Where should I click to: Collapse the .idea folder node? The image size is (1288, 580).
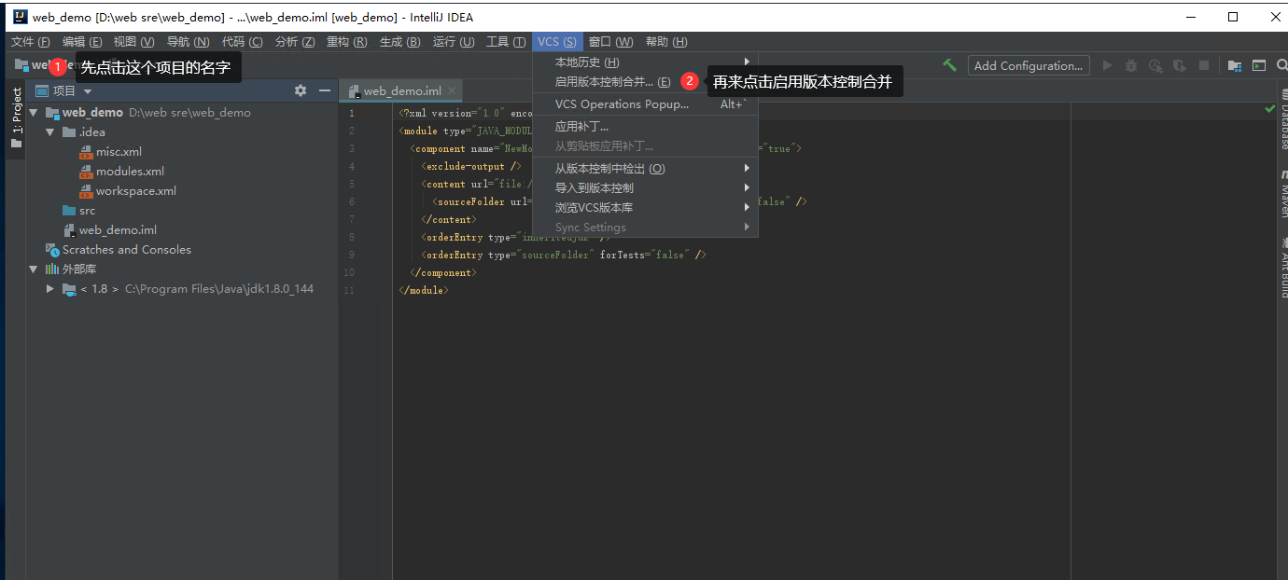(50, 132)
